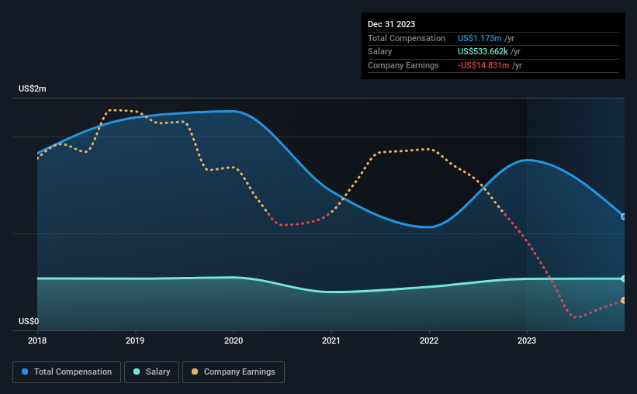The height and width of the screenshot is (394, 637).
Task: Toggle the Salary legend button
Action: point(151,372)
